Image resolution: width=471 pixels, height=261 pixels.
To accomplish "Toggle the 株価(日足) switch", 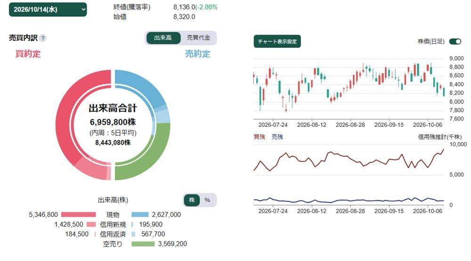I will 455,42.
